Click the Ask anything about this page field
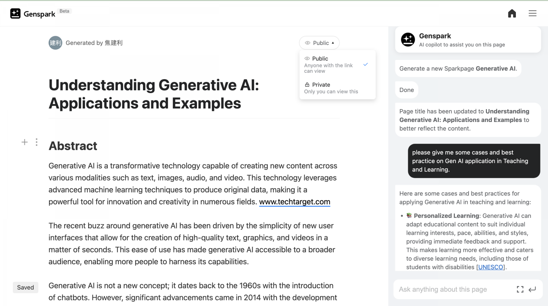 pos(453,290)
